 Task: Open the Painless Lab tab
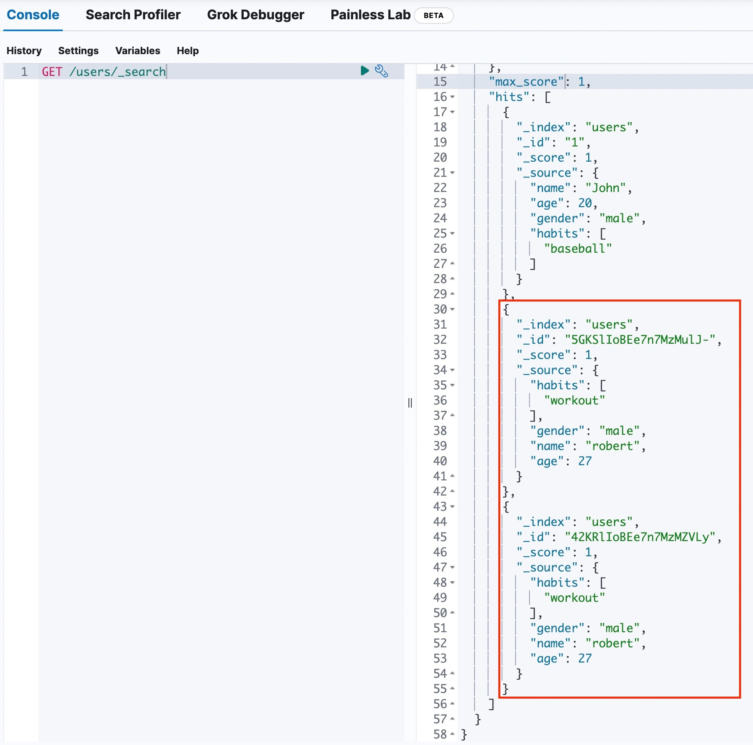370,15
